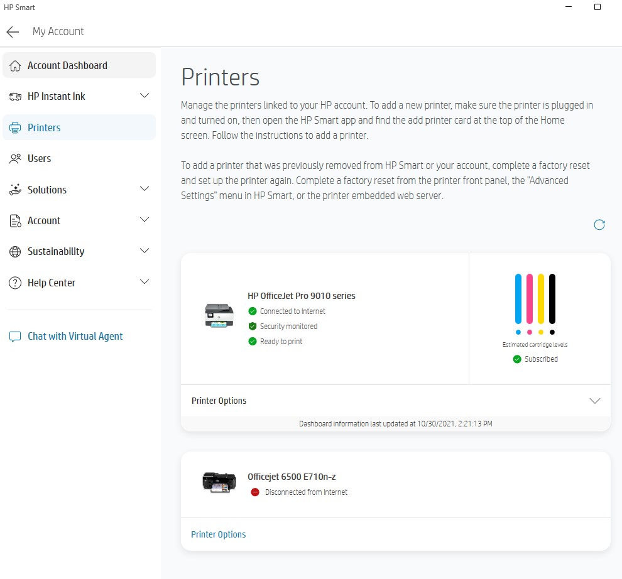Click the refresh printers icon
The image size is (622, 579).
(599, 224)
